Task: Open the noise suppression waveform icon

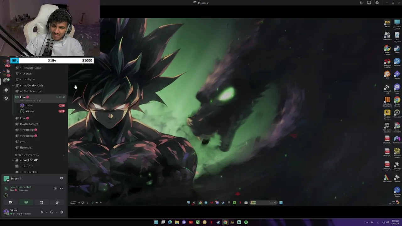Action: click(x=55, y=189)
